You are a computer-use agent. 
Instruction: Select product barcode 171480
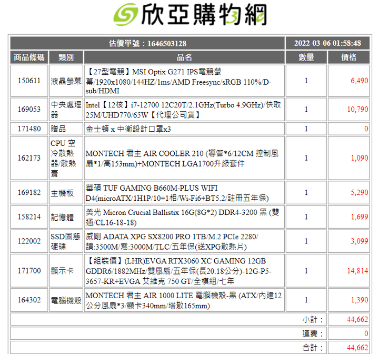(29, 129)
